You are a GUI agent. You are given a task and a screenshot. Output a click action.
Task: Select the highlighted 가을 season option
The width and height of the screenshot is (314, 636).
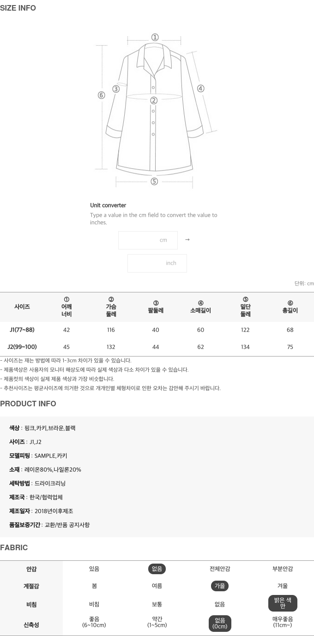point(220,586)
